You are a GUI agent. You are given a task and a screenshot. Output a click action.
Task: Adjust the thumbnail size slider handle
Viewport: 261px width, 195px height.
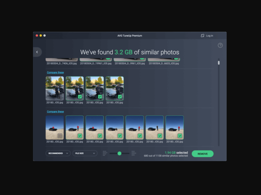click(119, 153)
